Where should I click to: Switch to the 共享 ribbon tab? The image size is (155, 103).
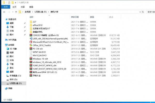23,7
